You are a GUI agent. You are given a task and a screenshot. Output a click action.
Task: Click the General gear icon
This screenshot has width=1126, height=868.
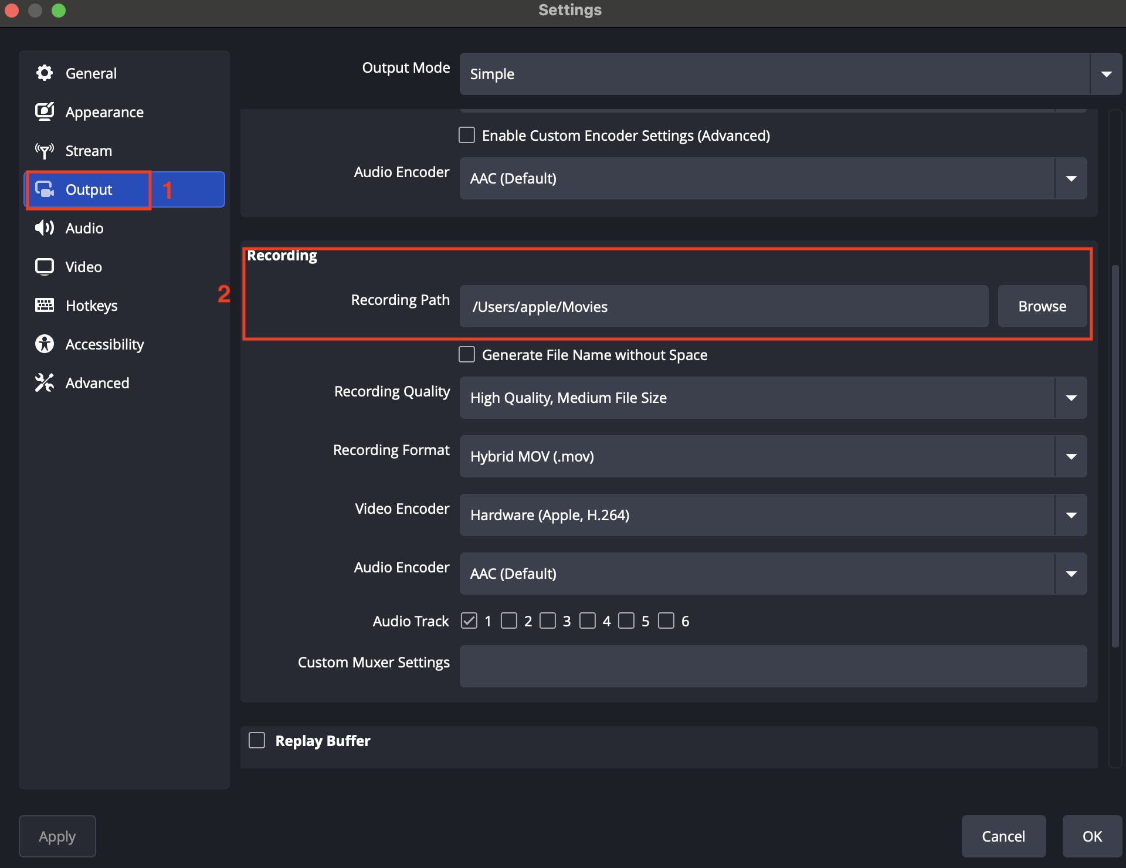pyautogui.click(x=45, y=73)
